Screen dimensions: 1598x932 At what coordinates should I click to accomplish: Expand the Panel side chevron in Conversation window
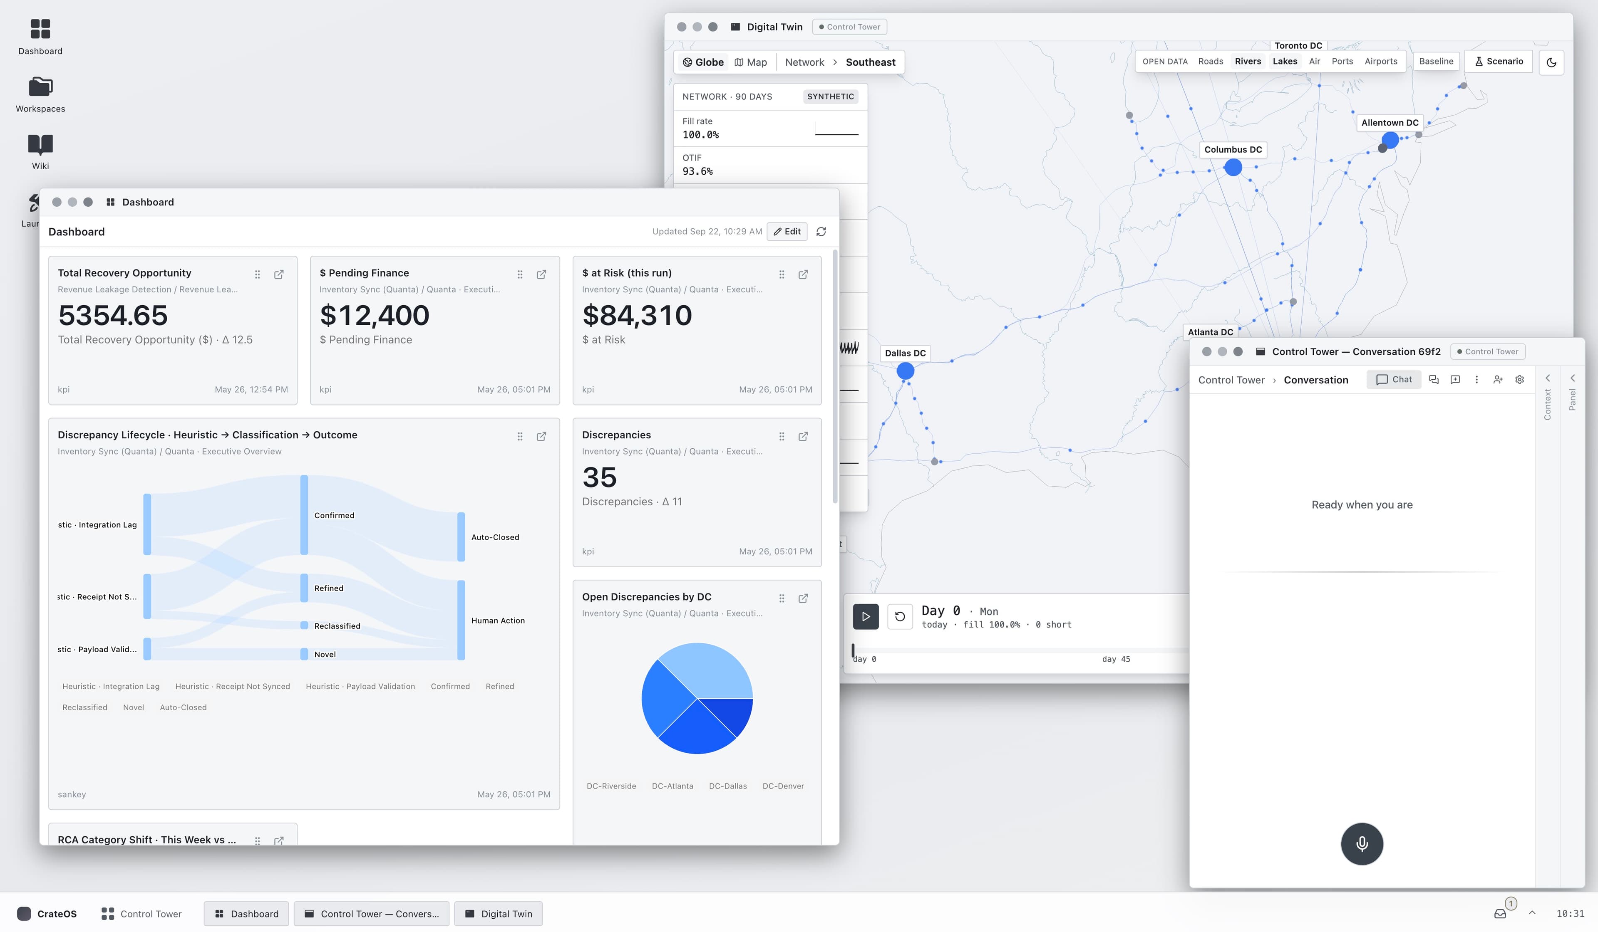[1572, 378]
